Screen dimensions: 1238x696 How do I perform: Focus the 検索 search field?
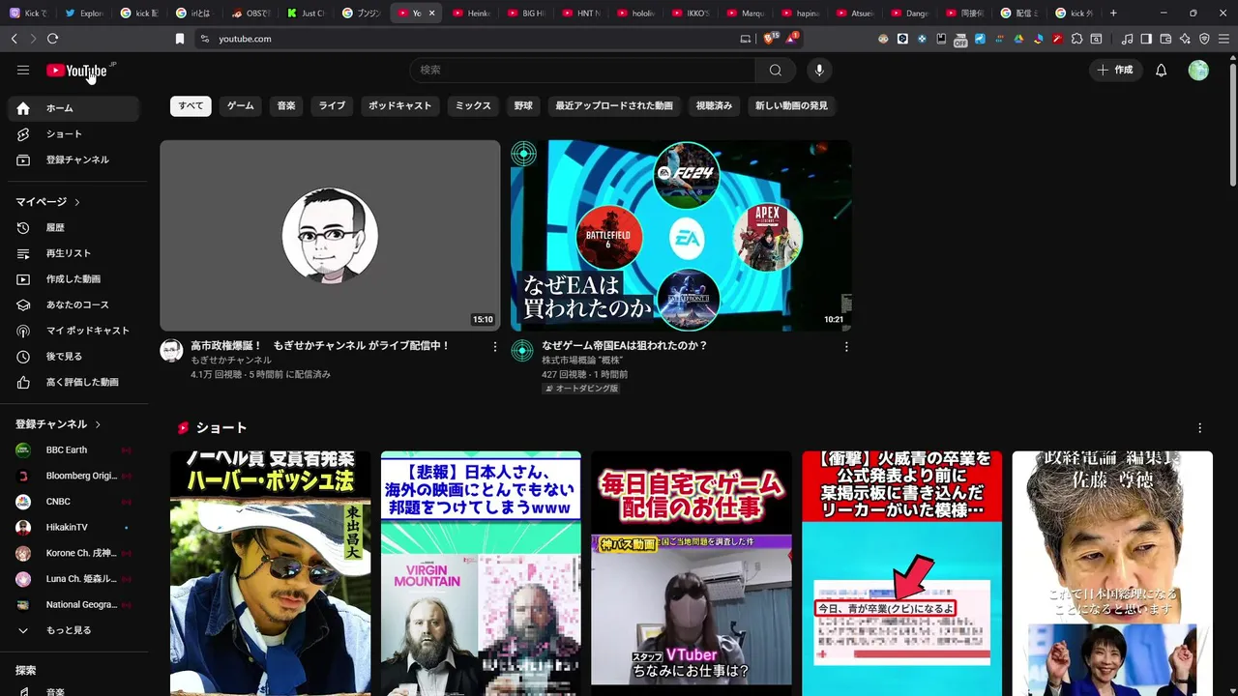pos(582,70)
